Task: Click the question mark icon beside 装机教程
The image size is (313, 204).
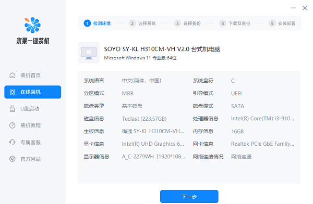Action: [13, 125]
